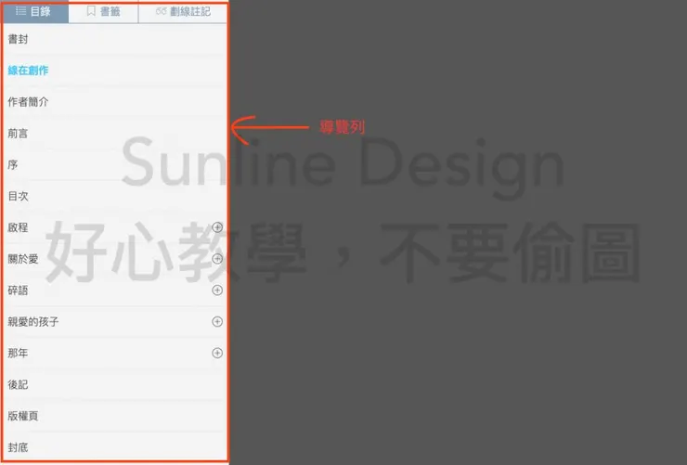Select the 序 entry

coord(115,164)
